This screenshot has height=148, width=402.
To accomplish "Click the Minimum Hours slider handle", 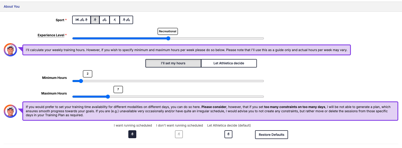I will 81,81.
